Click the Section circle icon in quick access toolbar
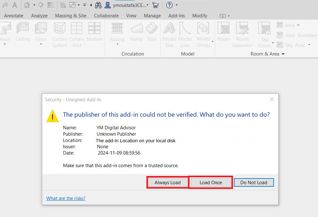The image size is (318, 217). pyautogui.click(x=41, y=5)
